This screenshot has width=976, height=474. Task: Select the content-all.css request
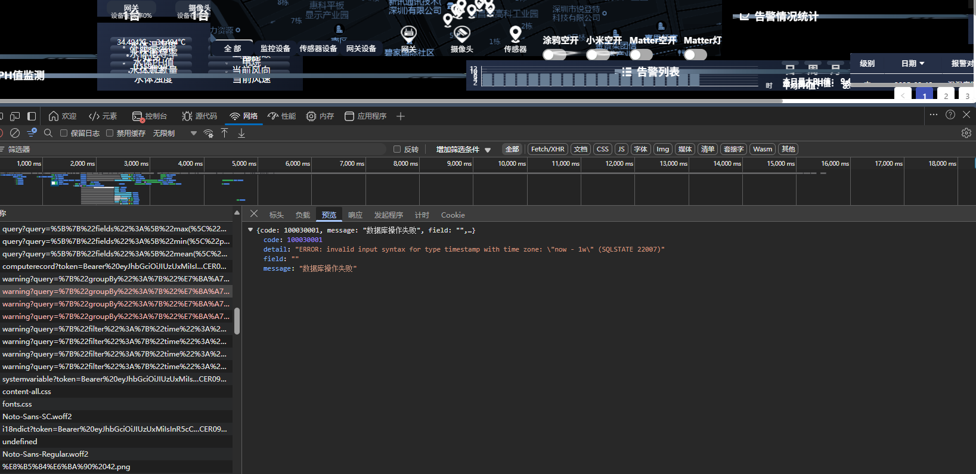(x=116, y=392)
